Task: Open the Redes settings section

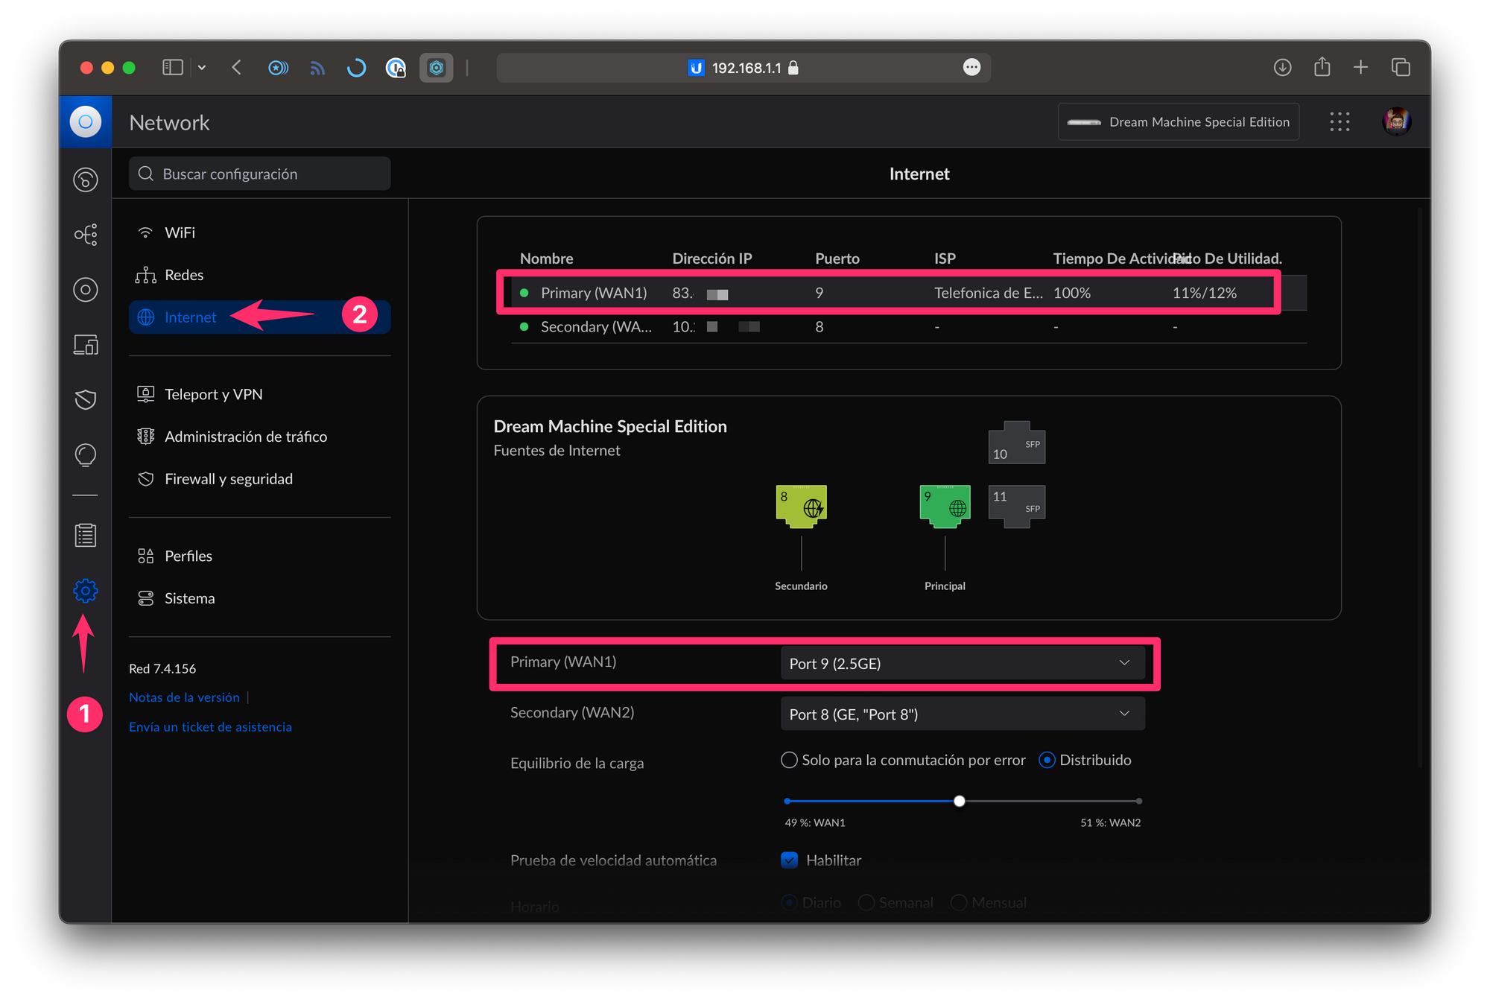Action: pos(259,275)
